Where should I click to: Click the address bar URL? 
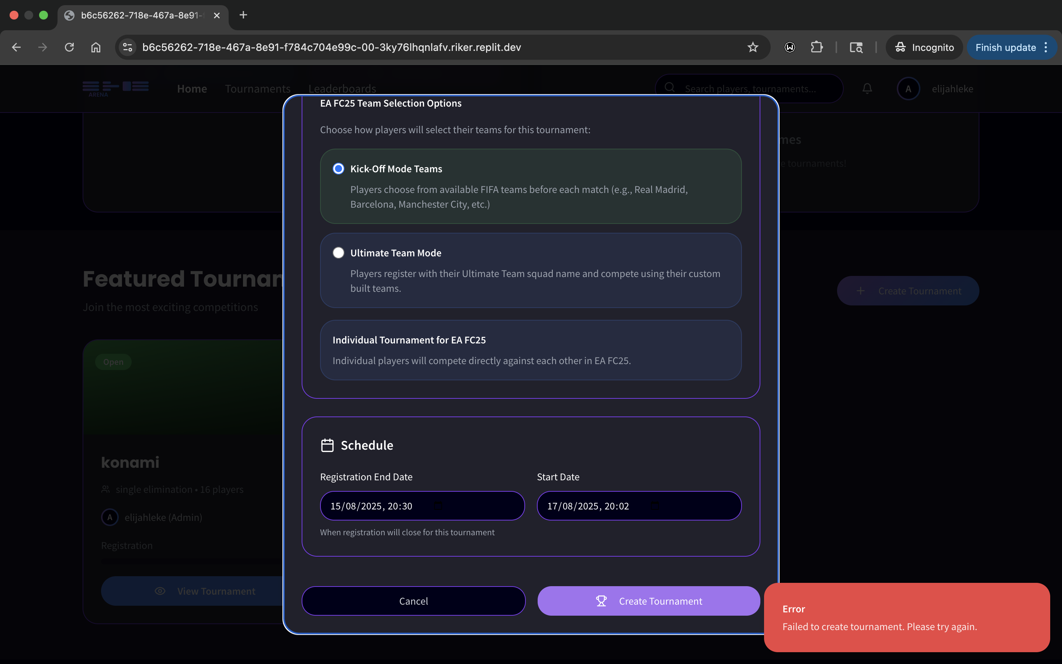(x=332, y=47)
